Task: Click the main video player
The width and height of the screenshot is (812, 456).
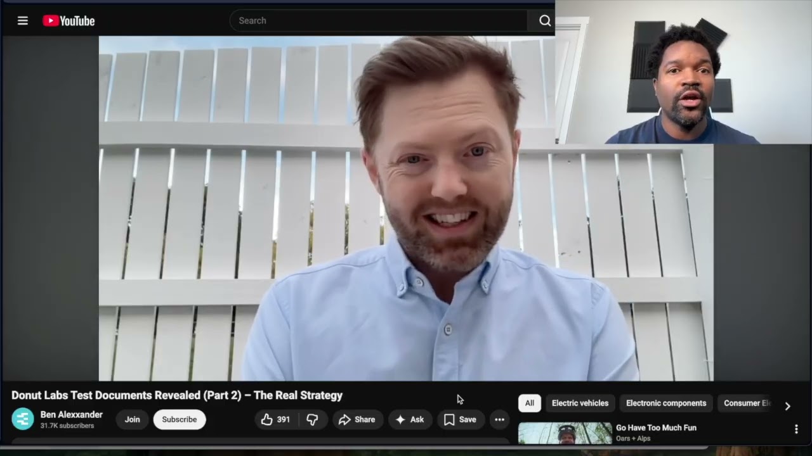Action: pyautogui.click(x=406, y=208)
